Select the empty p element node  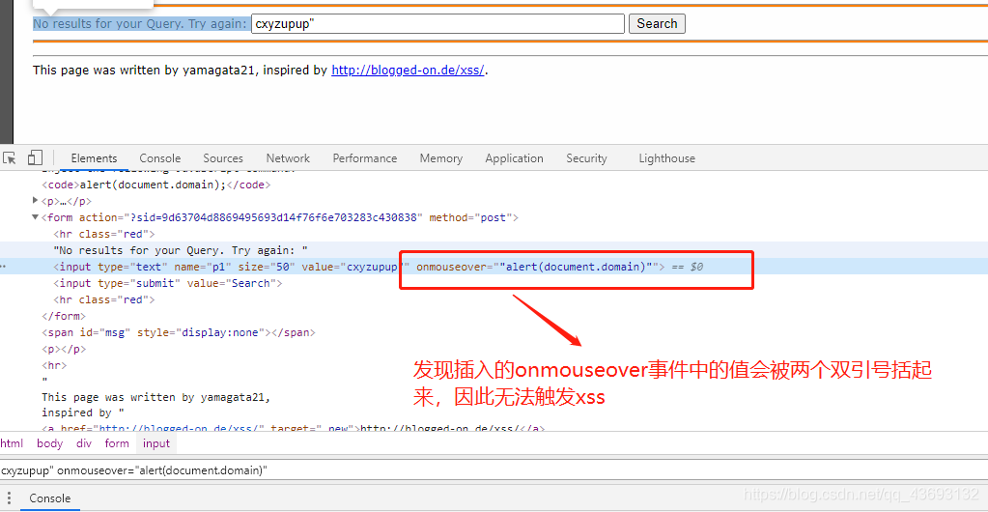[64, 349]
